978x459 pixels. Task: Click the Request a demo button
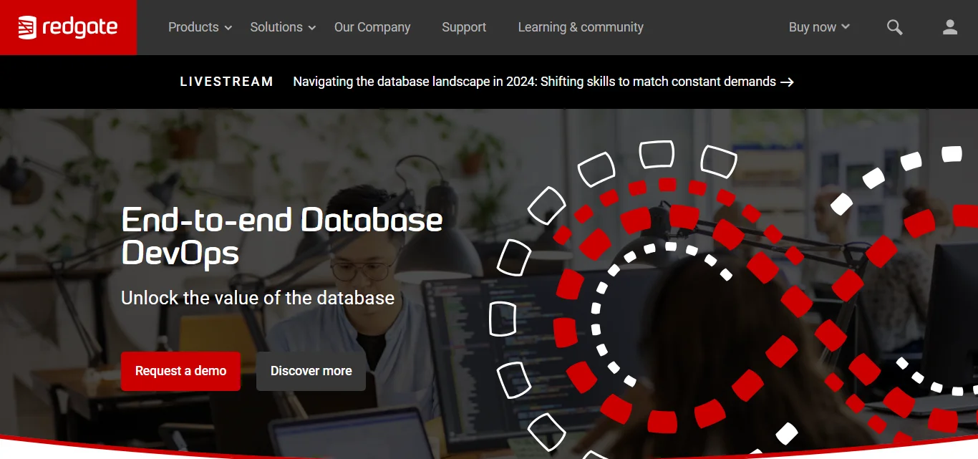(x=180, y=371)
